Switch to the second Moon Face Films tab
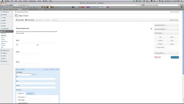This screenshot has height=104, width=184. 34,9
